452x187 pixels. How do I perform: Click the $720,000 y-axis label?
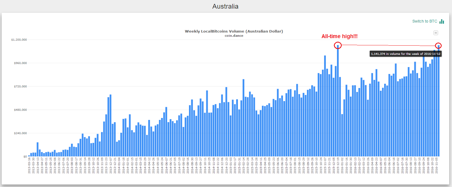[x=20, y=86]
